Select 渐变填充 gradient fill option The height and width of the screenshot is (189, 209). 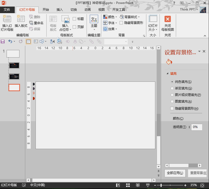[x=172, y=88]
